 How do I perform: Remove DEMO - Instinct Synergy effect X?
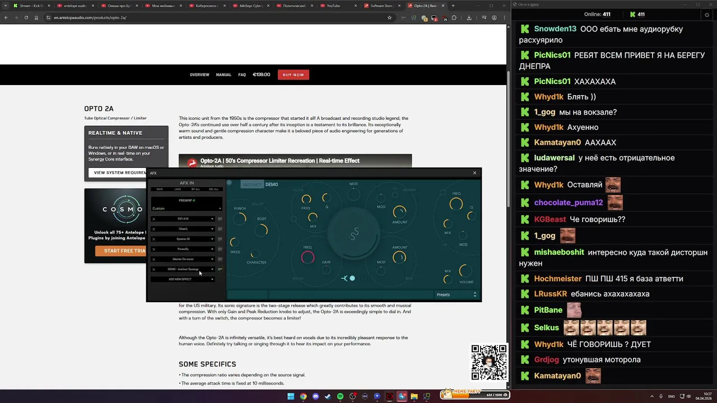click(154, 269)
